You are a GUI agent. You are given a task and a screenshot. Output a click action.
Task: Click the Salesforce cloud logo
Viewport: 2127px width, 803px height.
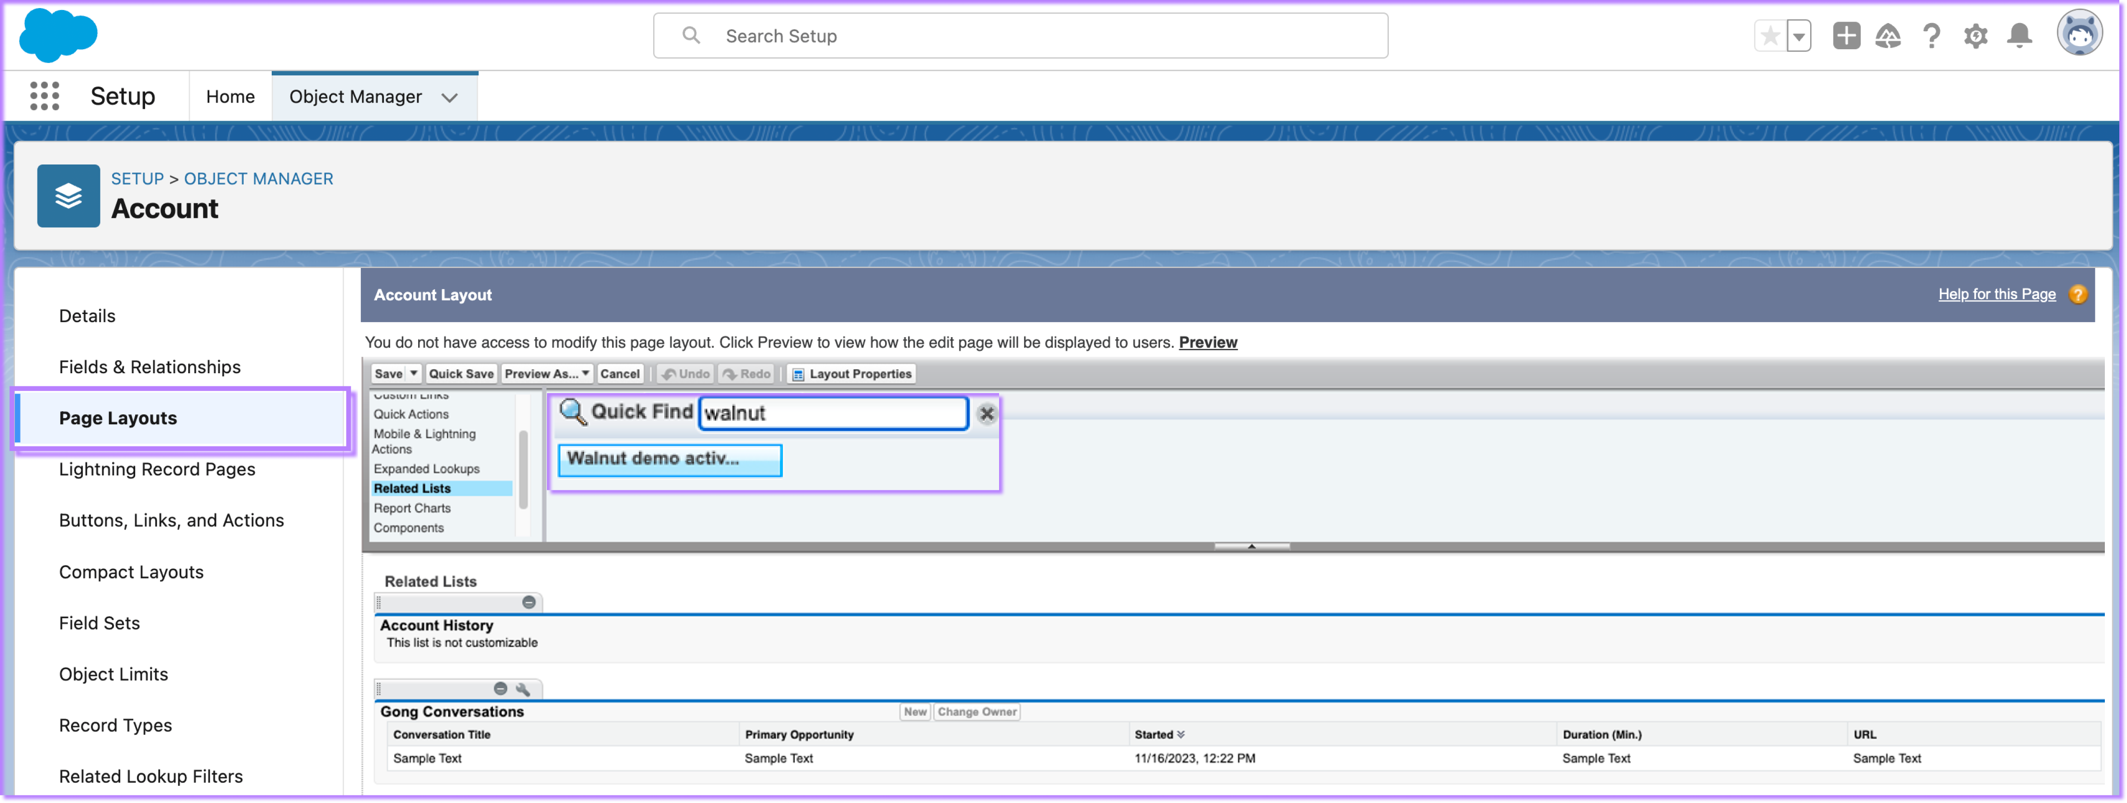coord(58,36)
